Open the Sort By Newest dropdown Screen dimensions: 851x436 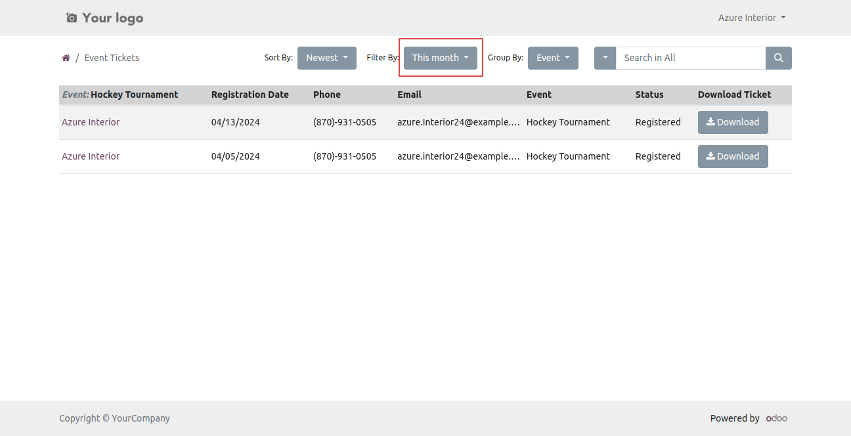click(x=327, y=58)
